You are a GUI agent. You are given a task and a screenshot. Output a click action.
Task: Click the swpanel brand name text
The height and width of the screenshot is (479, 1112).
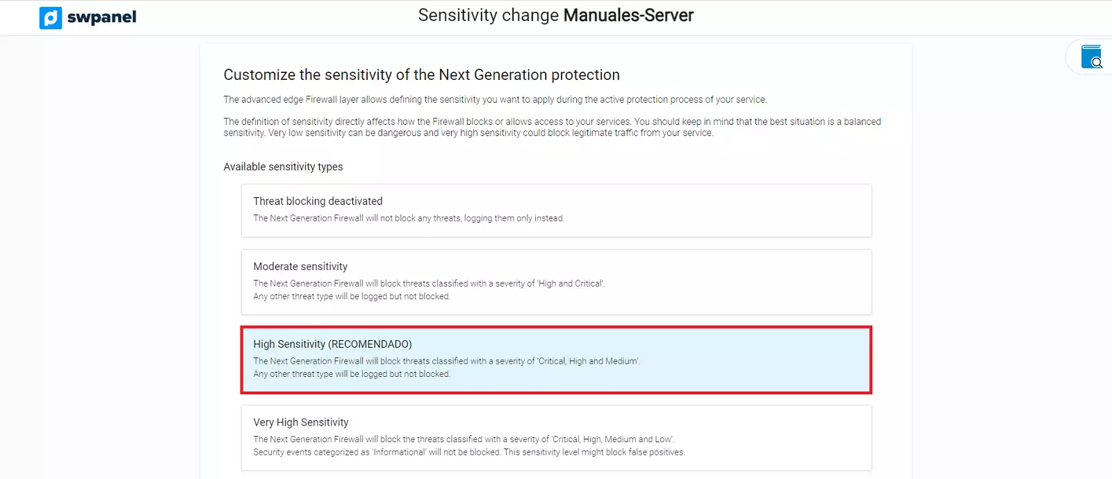tap(101, 17)
